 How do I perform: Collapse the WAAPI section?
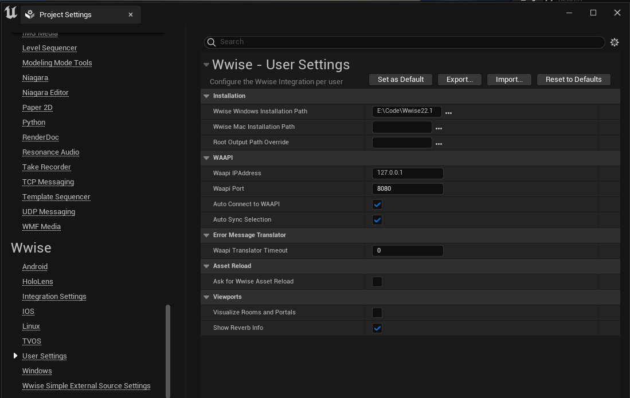click(206, 158)
